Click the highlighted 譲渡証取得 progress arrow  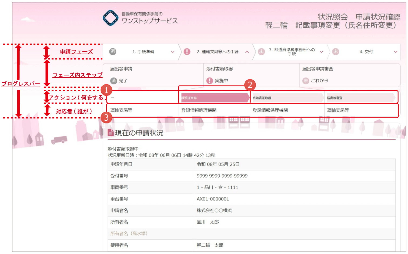215,98
